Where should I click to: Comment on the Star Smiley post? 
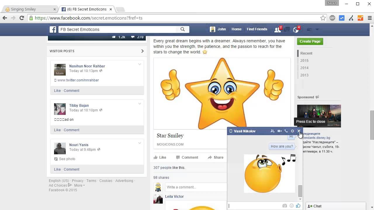187,157
